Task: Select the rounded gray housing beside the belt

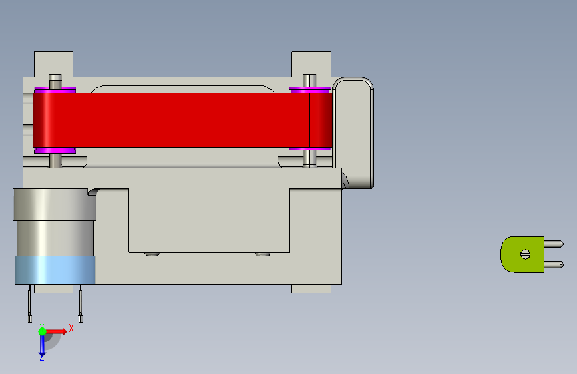Action: 353,132
